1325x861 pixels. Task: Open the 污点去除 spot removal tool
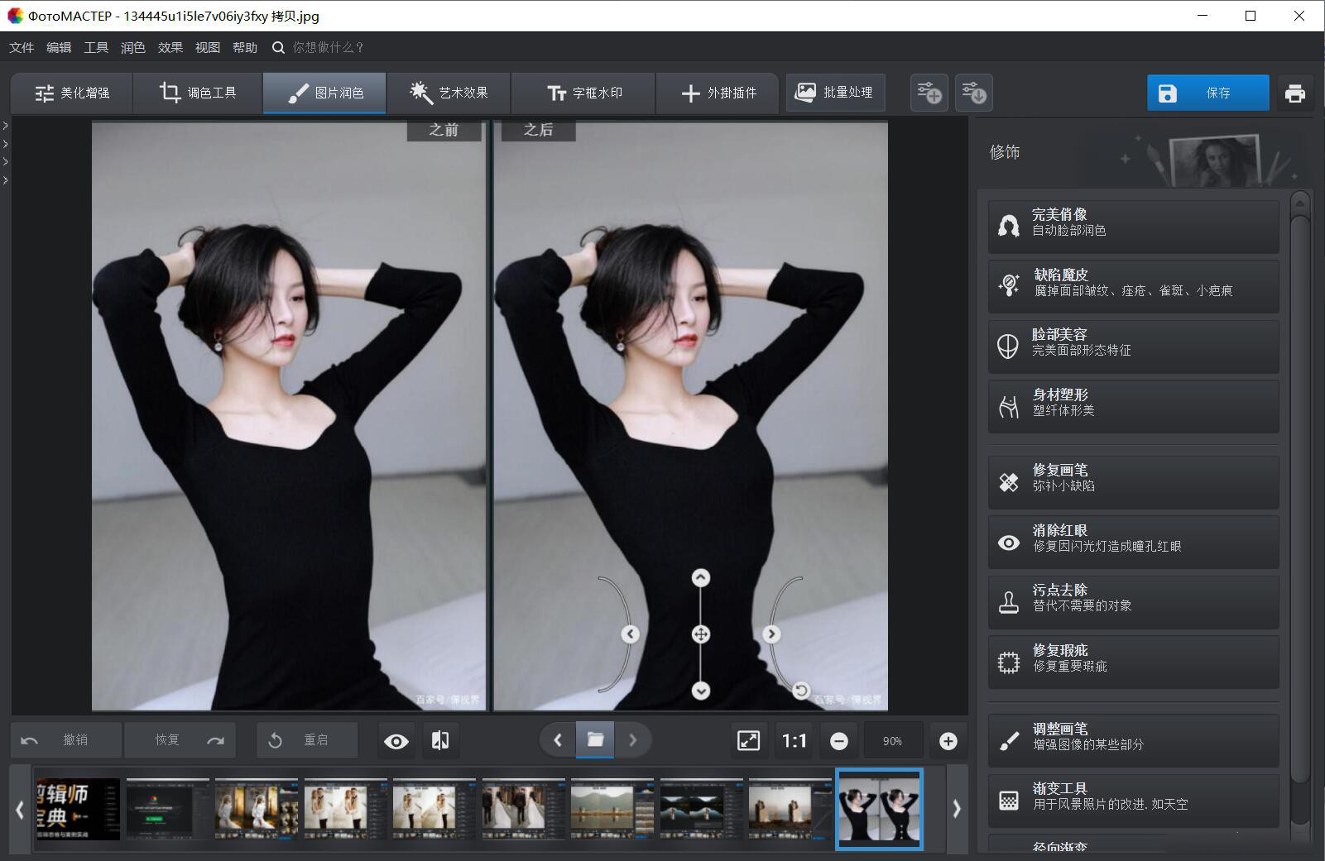point(1132,598)
